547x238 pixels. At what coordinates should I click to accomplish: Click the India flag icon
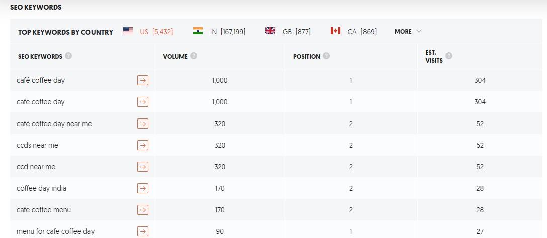coord(198,31)
